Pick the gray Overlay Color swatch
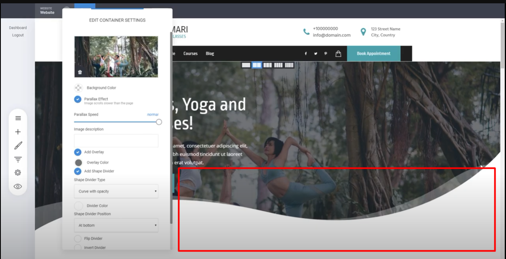Viewport: 506px width, 259px height. [78, 163]
